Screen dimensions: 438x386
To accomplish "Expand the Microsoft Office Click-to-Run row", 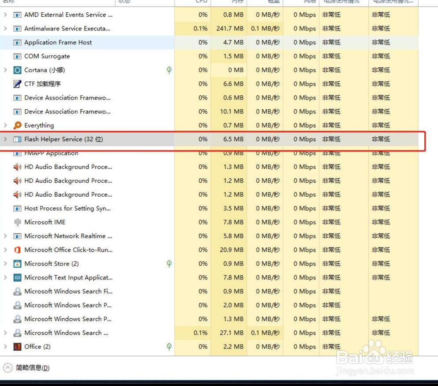I will (x=5, y=250).
